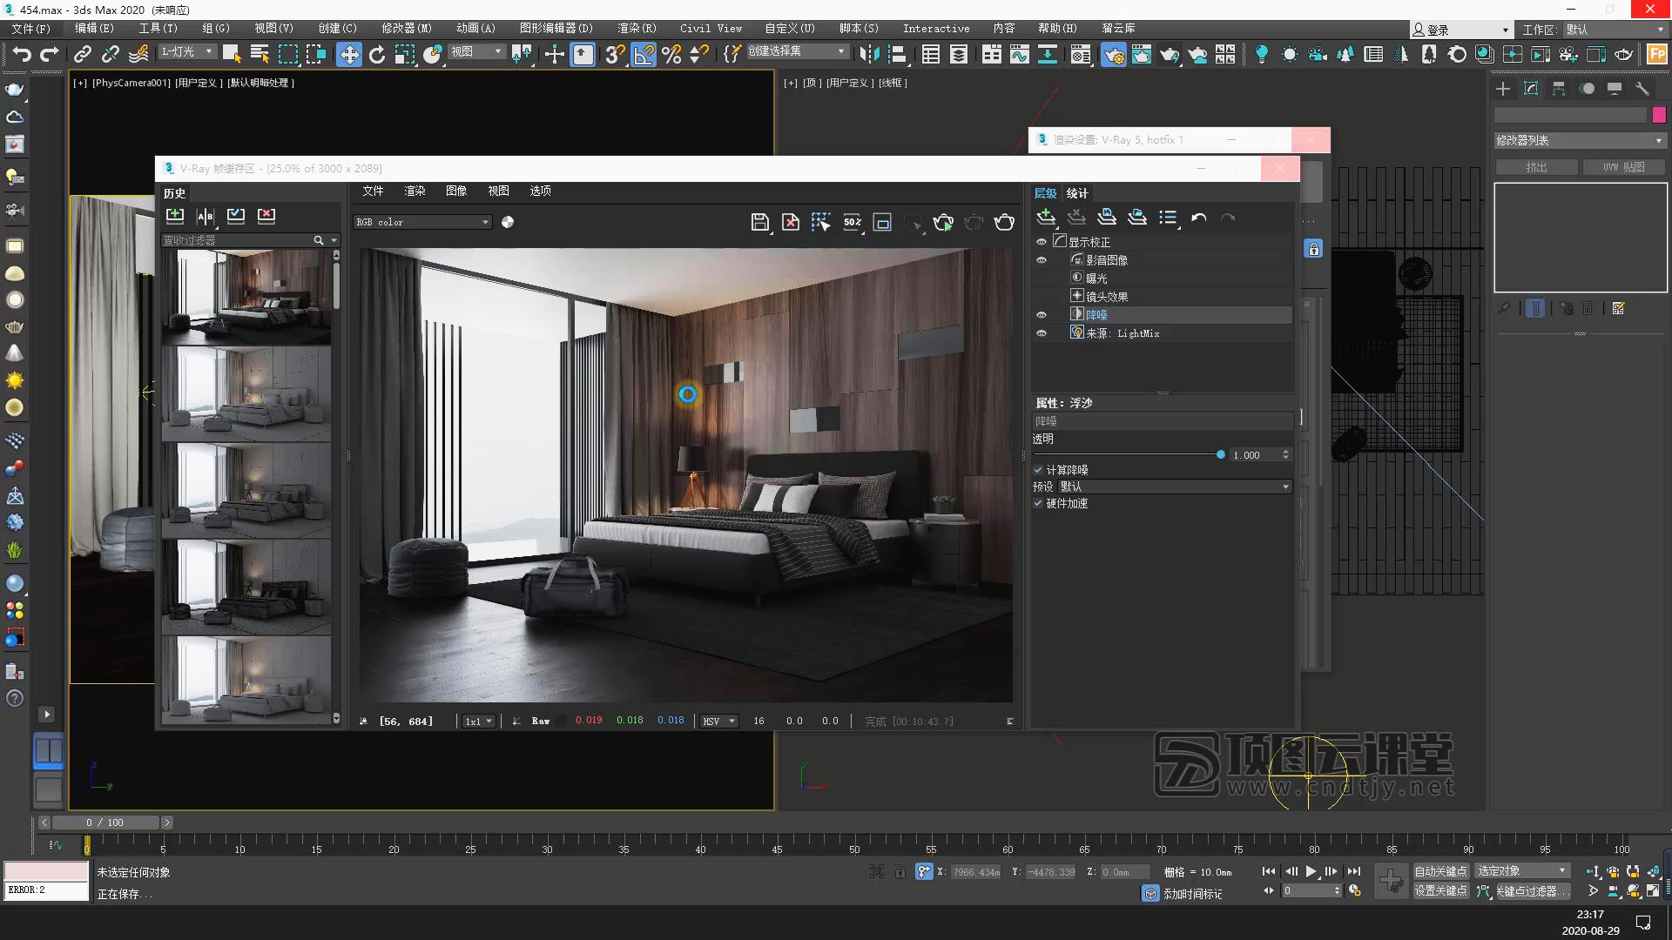The width and height of the screenshot is (1672, 940).
Task: Open the 渲染 menu in frame buffer
Action: click(415, 191)
